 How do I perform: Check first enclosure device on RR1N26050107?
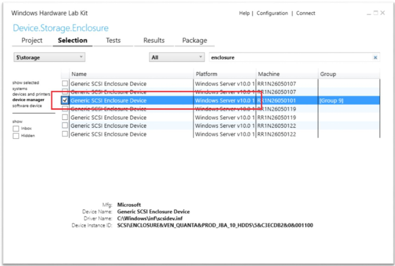(65, 84)
